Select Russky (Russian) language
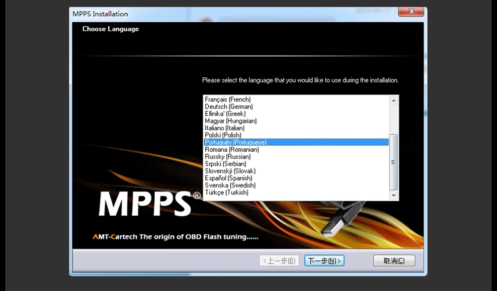This screenshot has width=497, height=291. click(296, 157)
